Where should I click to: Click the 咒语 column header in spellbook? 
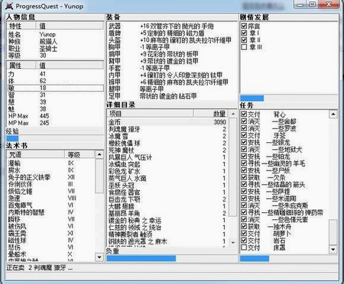[x=35, y=155]
